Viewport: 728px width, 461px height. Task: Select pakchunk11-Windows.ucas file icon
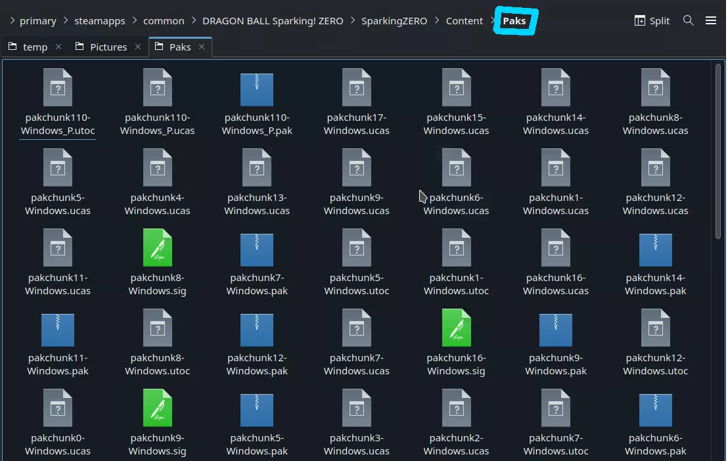pos(58,248)
